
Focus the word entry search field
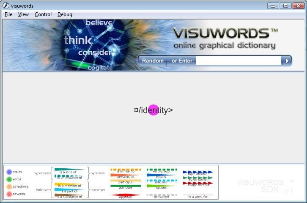click(x=238, y=60)
